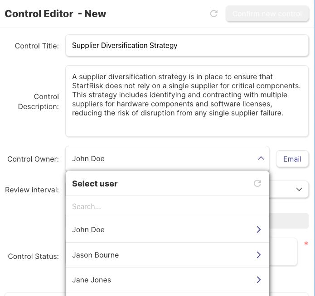The image size is (315, 296).
Task: Open the Review interval dropdown arrow
Action: [x=299, y=189]
